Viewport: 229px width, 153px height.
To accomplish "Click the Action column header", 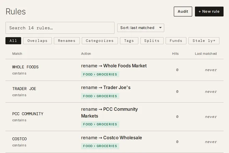I will pos(86,54).
